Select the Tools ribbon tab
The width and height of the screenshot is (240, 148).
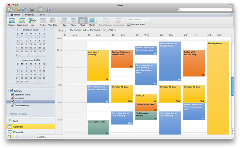pyautogui.click(x=42, y=15)
